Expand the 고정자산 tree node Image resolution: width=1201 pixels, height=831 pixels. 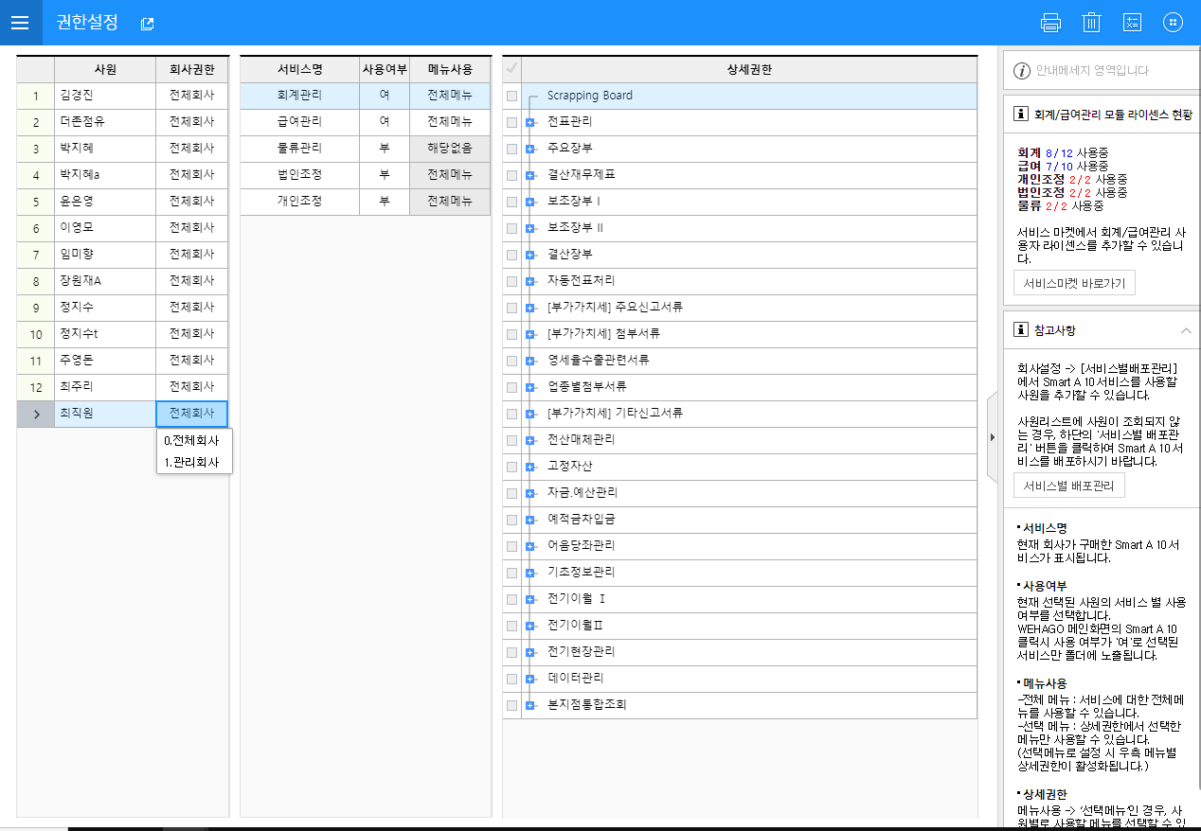[529, 467]
